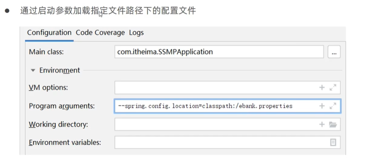The height and width of the screenshot is (165, 378).
Task: Expand the VM options field editor
Action: (x=333, y=88)
